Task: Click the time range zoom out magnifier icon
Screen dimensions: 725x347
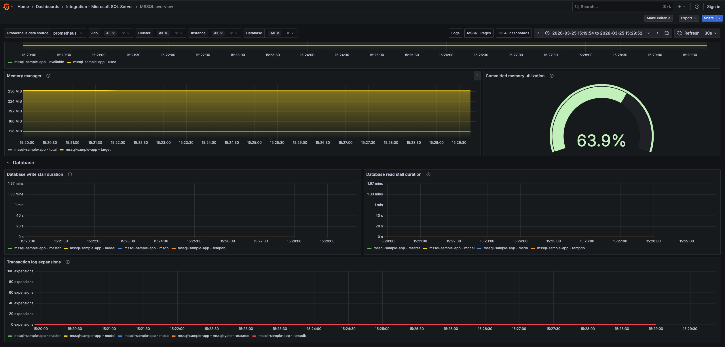Action: [x=667, y=33]
